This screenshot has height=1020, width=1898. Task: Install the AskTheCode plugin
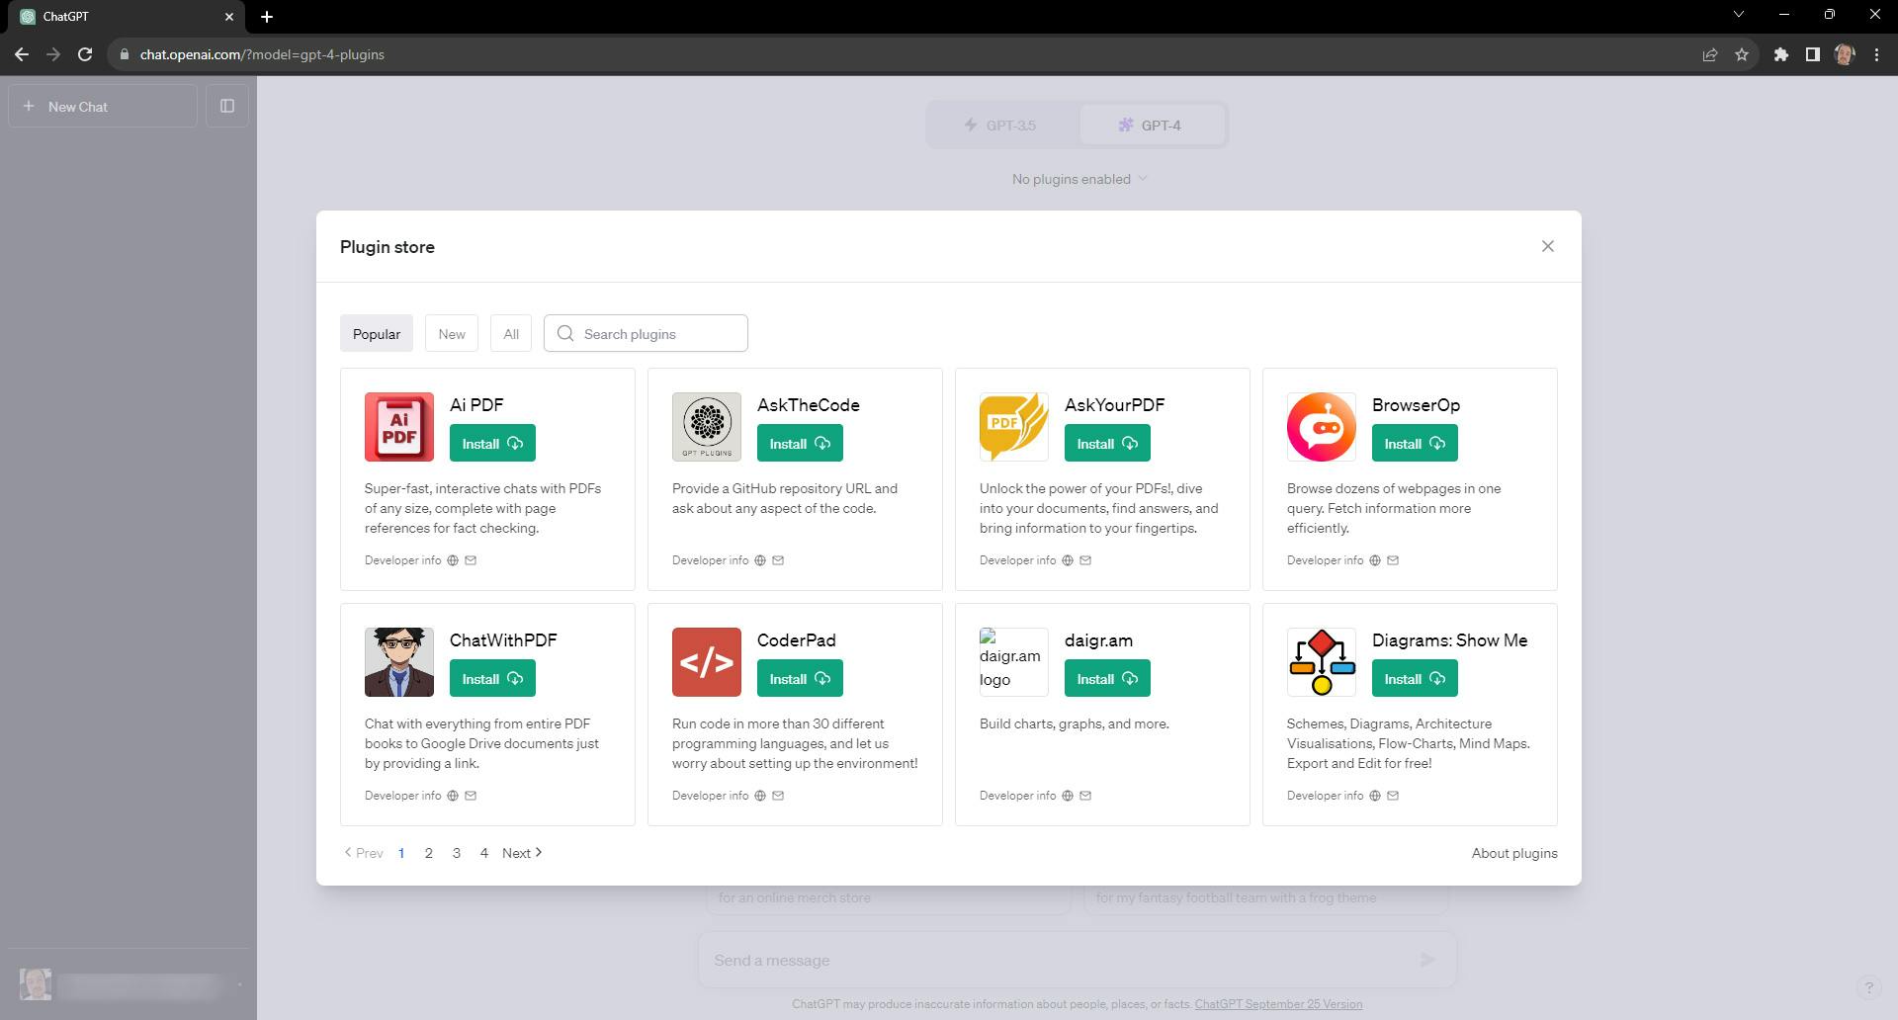click(x=800, y=444)
